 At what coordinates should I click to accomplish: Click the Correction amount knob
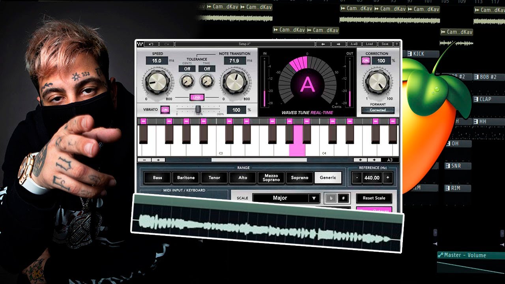(378, 82)
